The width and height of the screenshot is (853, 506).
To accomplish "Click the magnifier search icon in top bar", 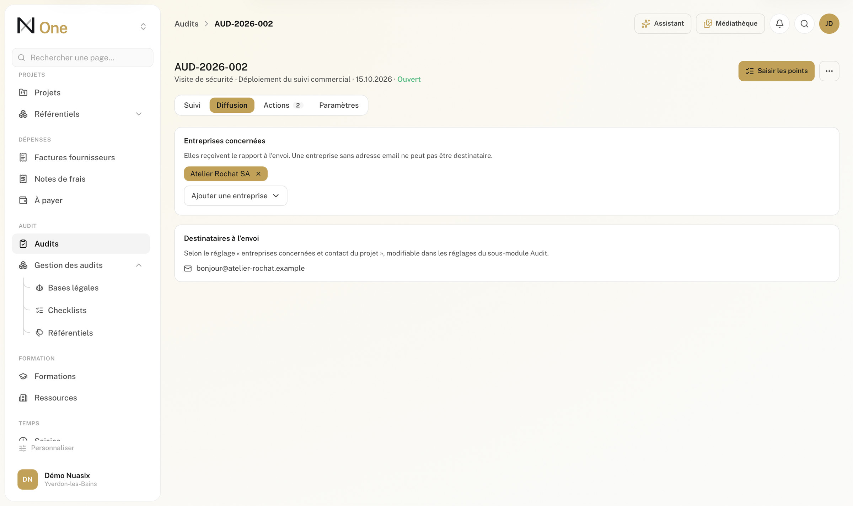I will (x=804, y=23).
